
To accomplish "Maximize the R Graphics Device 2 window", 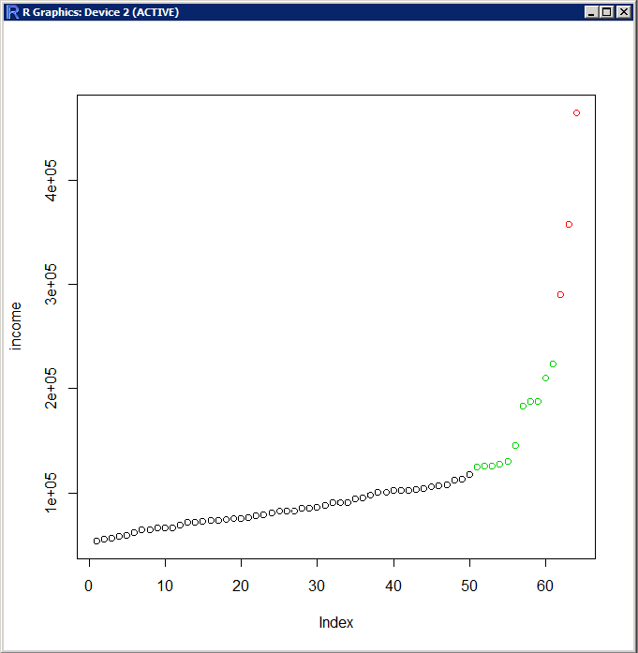I will (x=607, y=12).
